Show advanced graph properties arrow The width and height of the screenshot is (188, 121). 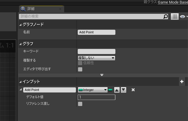coord(102,75)
